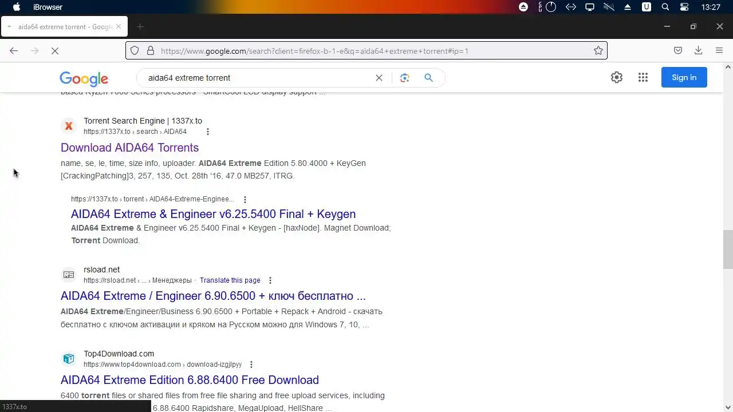Clear the search query text
Image resolution: width=733 pixels, height=412 pixels.
tap(379, 78)
